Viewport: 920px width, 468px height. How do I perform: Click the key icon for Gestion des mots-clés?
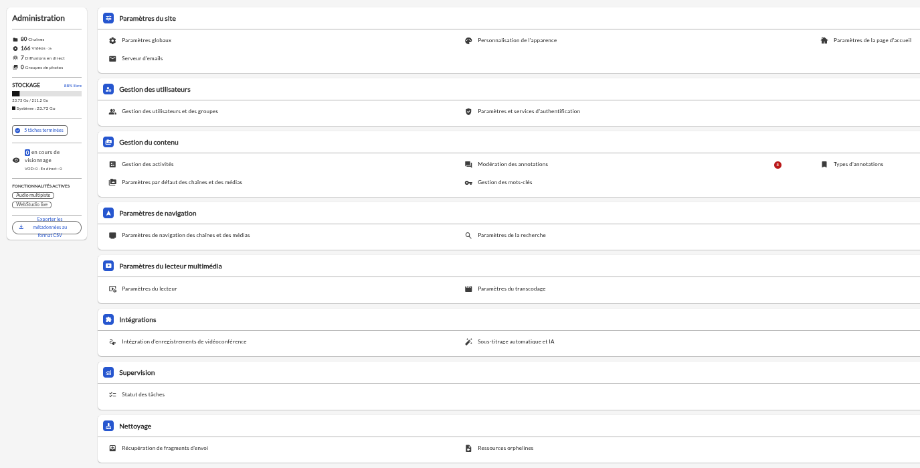[468, 183]
